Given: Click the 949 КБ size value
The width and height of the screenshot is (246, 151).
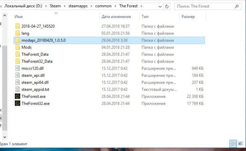Looking at the screenshot, I should click(198, 68).
